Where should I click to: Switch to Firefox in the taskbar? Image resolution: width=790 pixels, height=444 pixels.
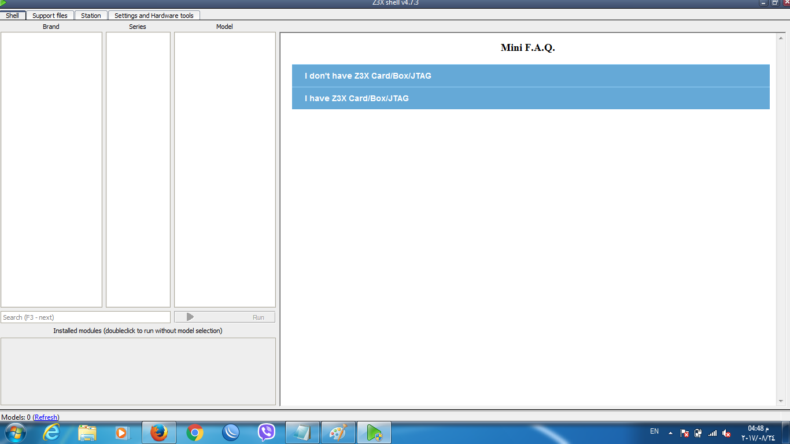pos(158,432)
